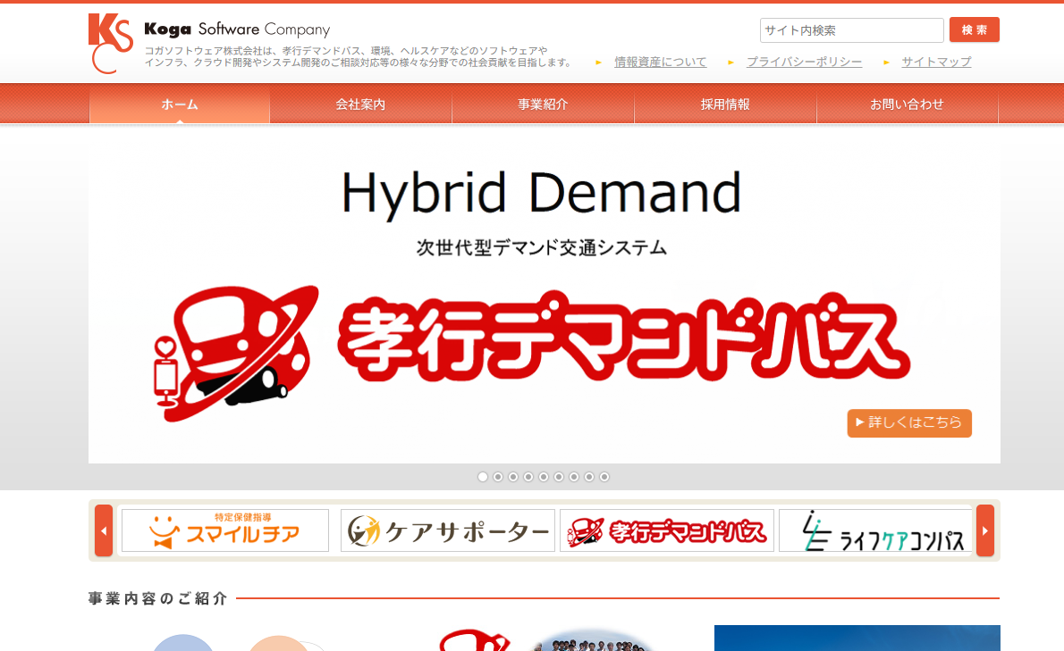
Task: Click the large 孝行デマンドバス hero logo
Action: pyautogui.click(x=623, y=337)
